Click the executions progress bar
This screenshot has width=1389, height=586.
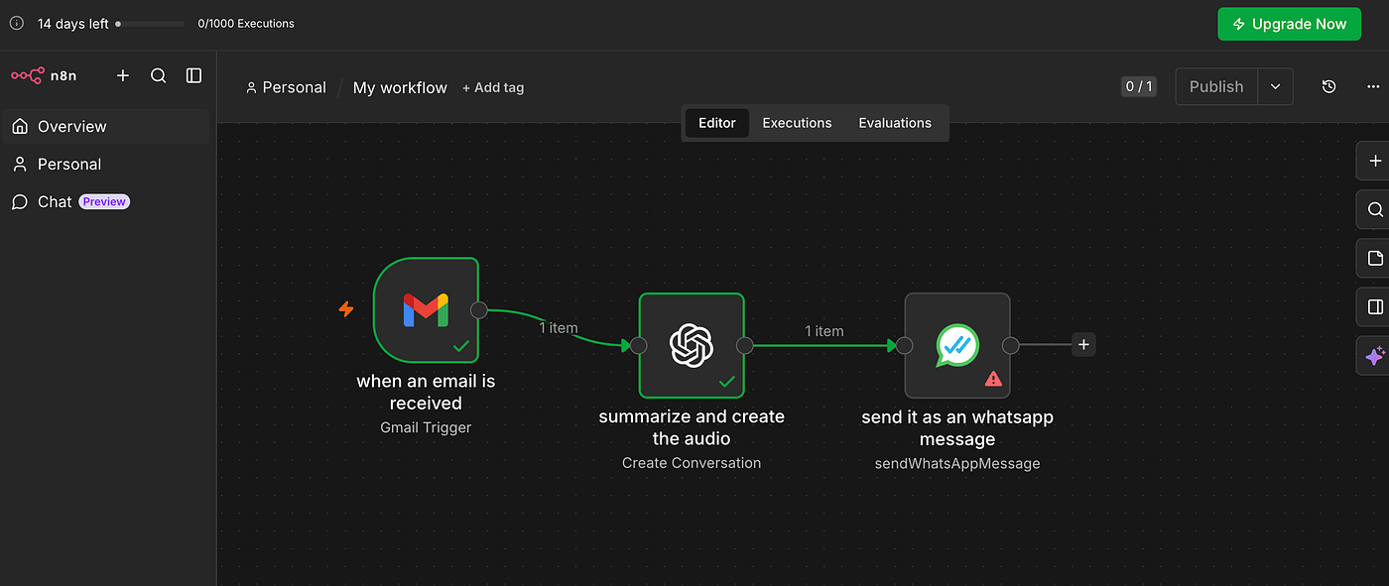(150, 23)
